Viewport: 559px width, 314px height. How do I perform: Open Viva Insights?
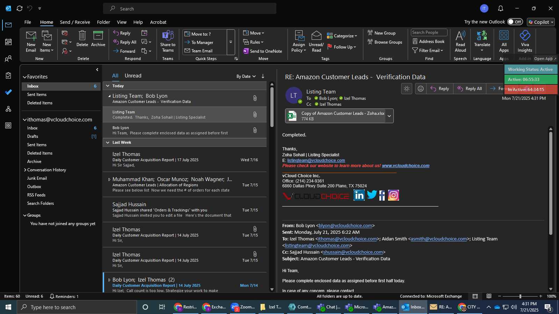[x=525, y=41]
